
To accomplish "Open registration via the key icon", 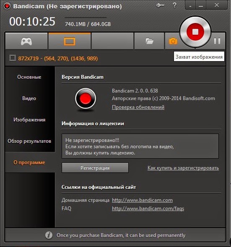I will (160, 5).
